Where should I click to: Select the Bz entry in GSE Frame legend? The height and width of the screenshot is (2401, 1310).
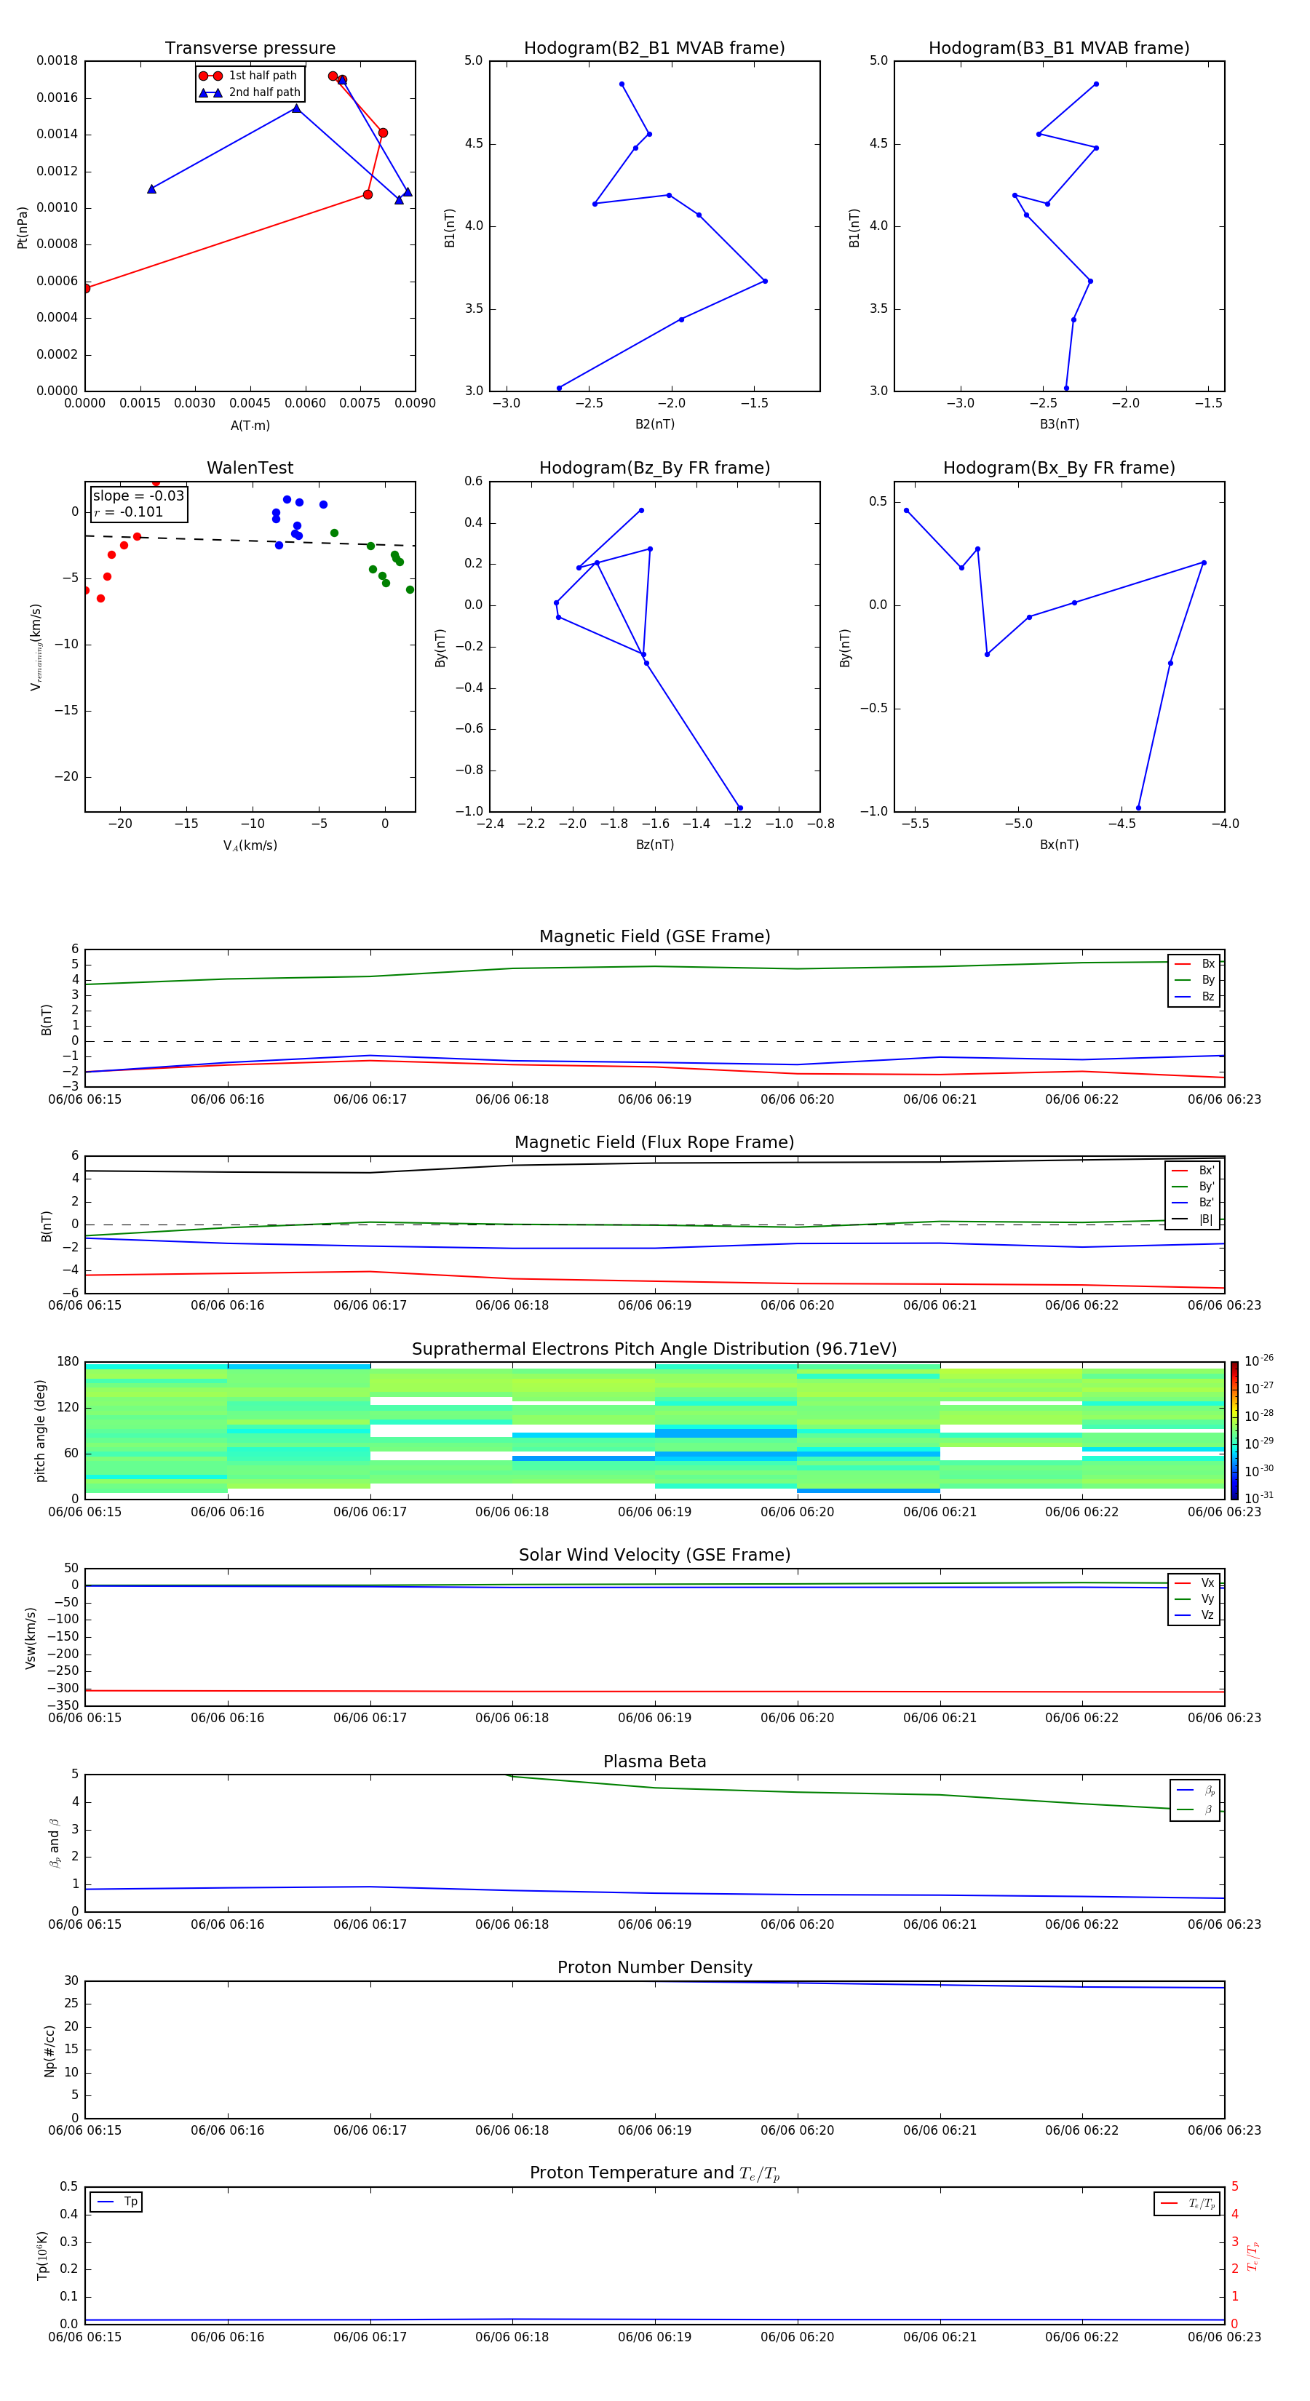coord(1194,996)
